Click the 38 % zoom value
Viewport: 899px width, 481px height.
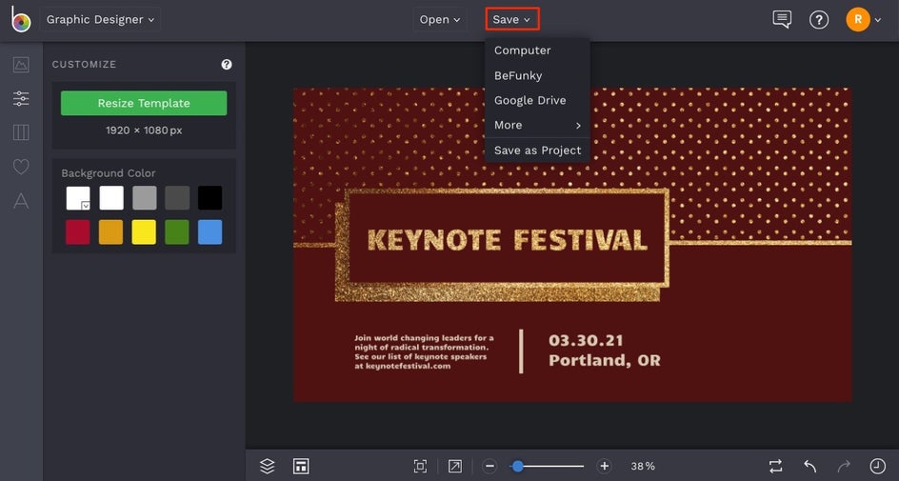click(x=643, y=467)
